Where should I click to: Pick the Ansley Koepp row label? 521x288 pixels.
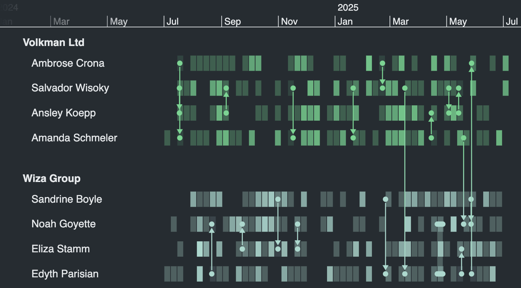coord(63,113)
